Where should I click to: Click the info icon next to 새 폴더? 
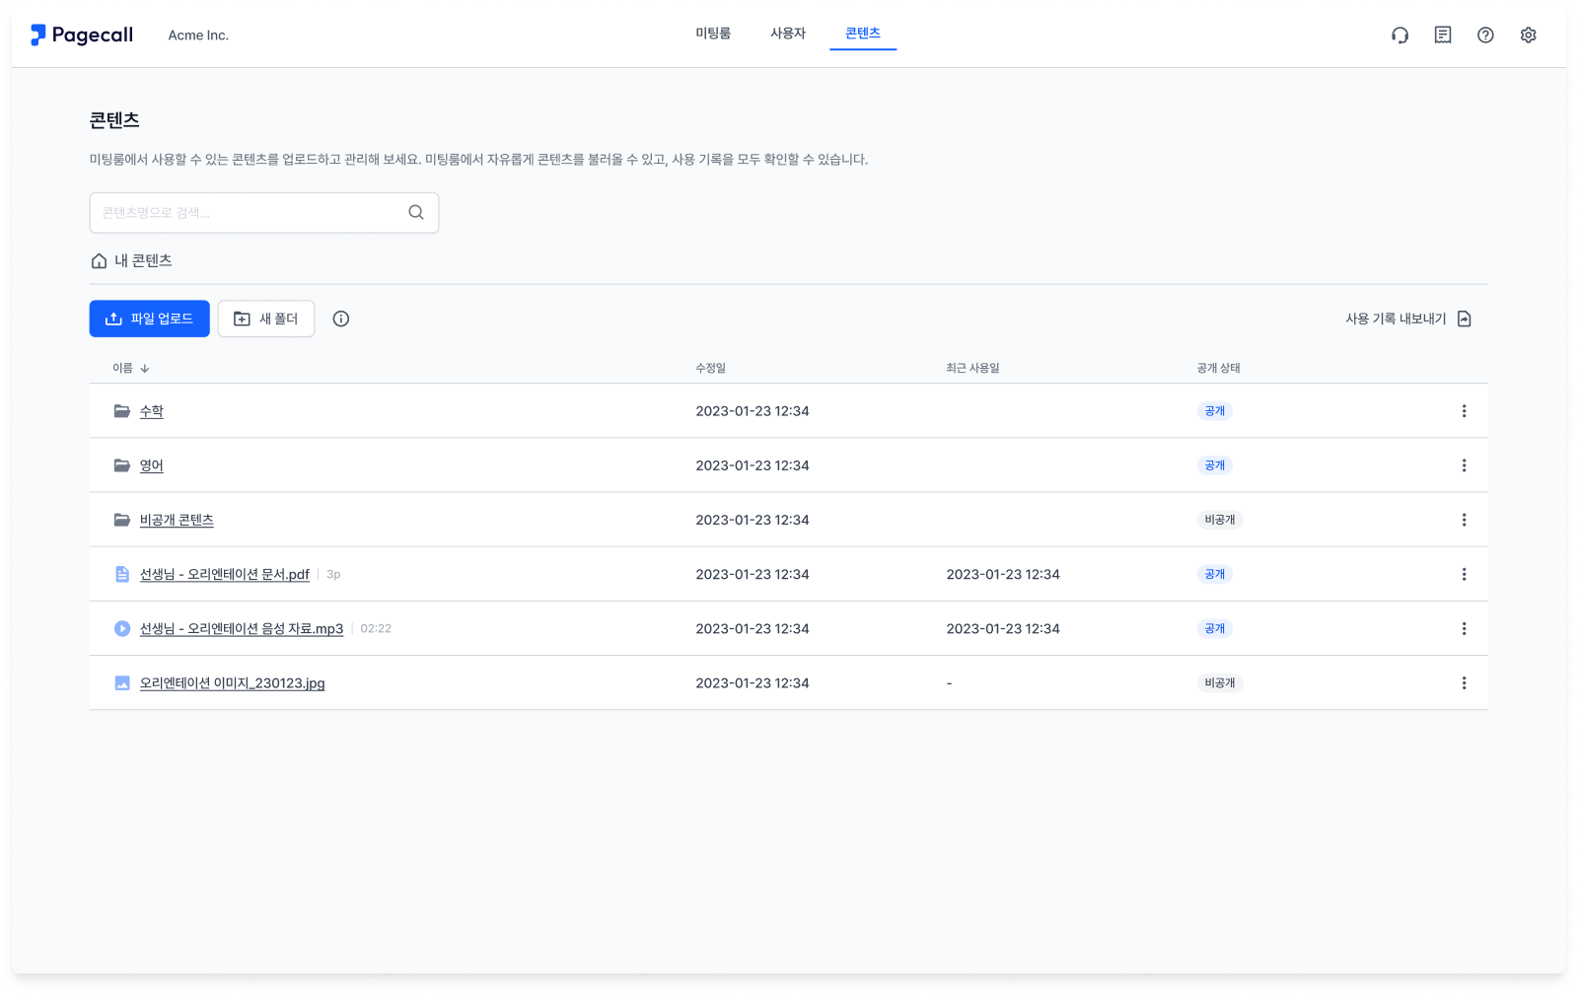tap(341, 319)
